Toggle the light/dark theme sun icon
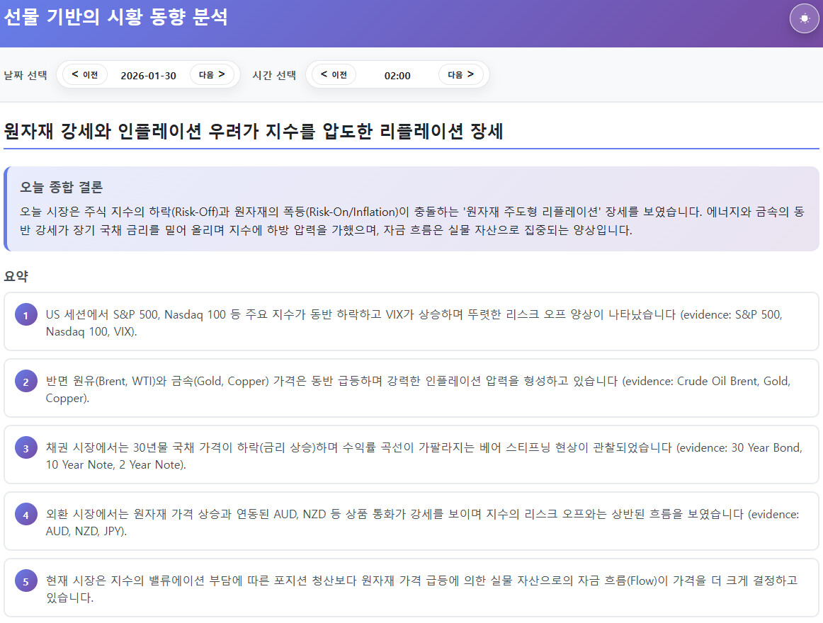This screenshot has height=623, width=823. tap(804, 18)
